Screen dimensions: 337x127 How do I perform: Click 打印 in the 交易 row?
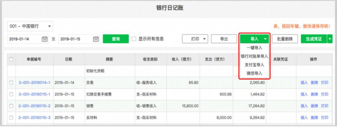[x=325, y=82]
